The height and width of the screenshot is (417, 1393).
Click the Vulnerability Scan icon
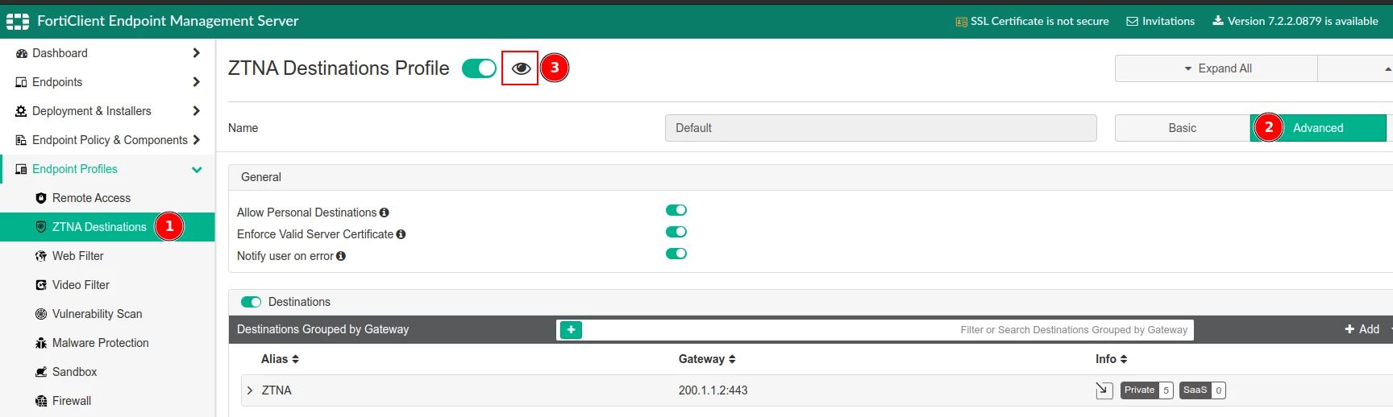click(x=41, y=314)
